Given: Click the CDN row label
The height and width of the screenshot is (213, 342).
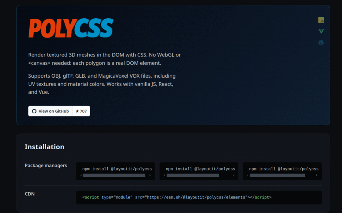Looking at the screenshot, I should 30,194.
